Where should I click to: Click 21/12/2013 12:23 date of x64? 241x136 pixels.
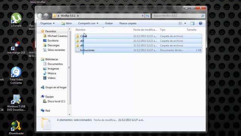(145, 41)
